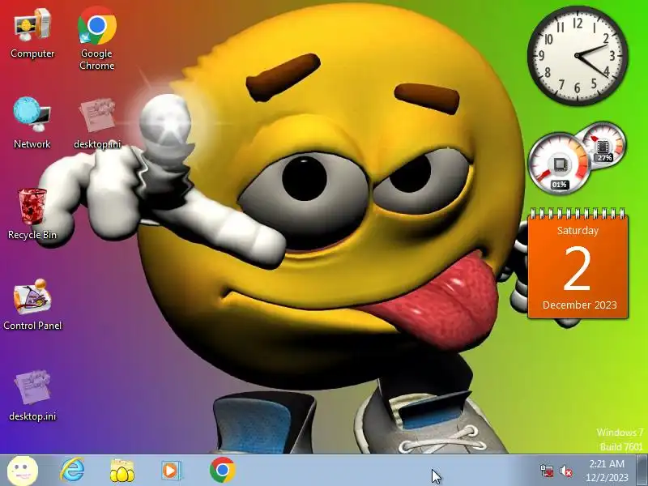Screen dimensions: 648x486
Task: Open the Computer desktop icon
Action: [32, 34]
